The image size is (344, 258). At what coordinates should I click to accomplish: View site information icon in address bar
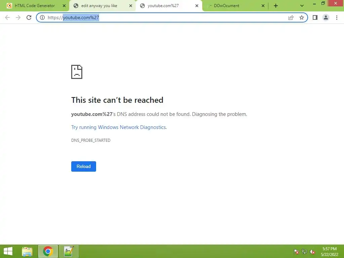(x=42, y=17)
